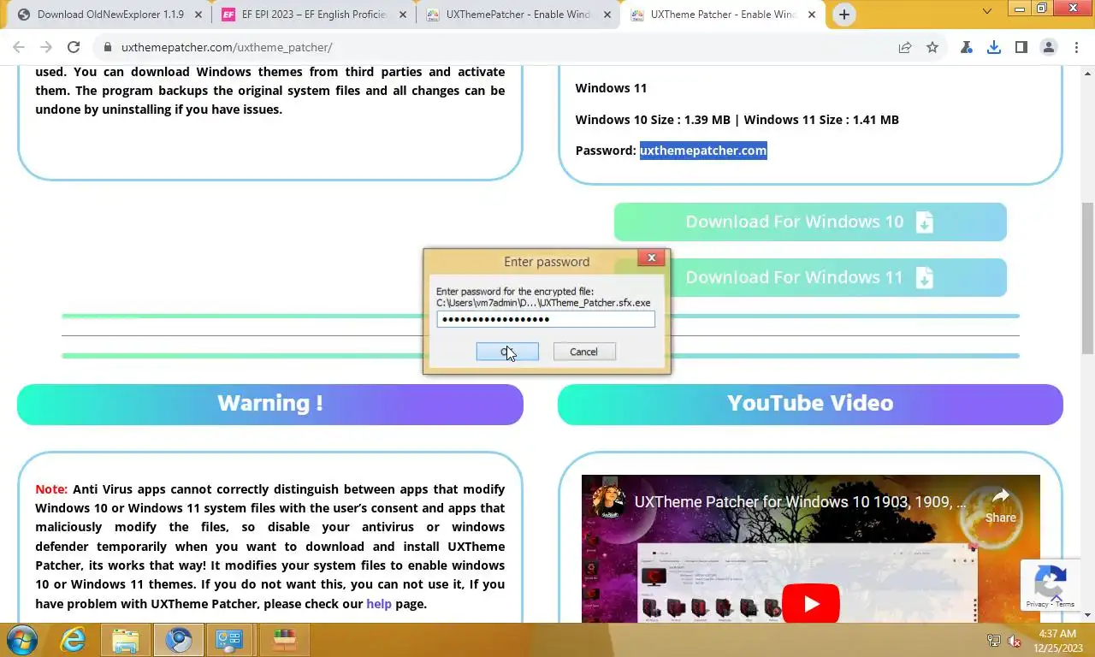Screen dimensions: 1095x657
Task: Open Control Panel taskbar icon
Action: [x=229, y=640]
